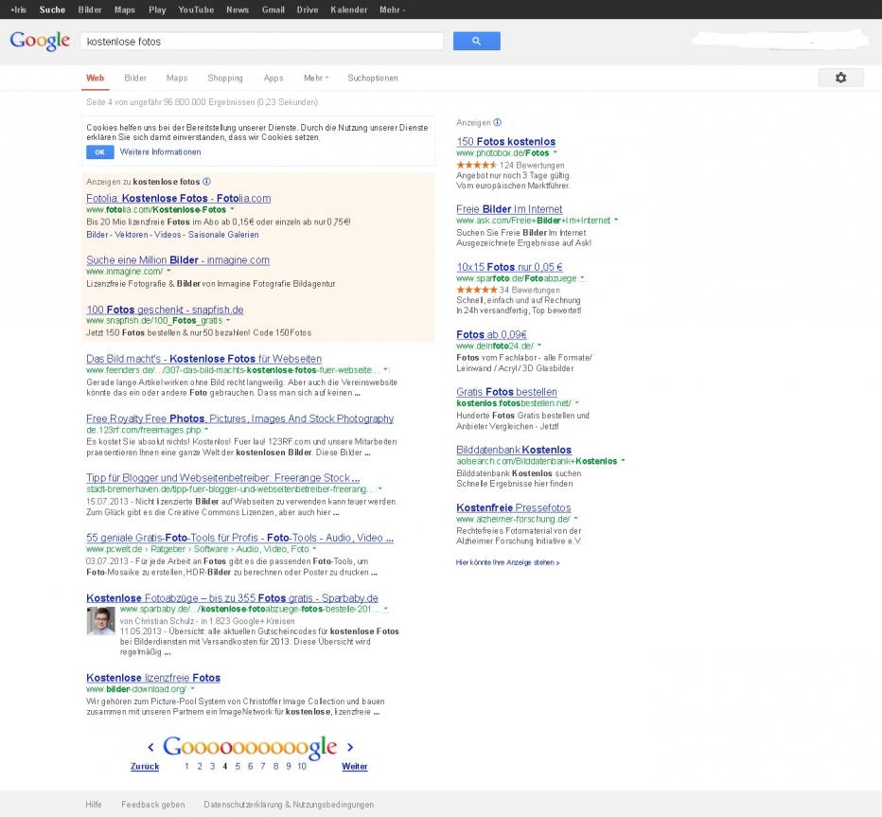Open 'Gratis Fotos bestellen' ad
The width and height of the screenshot is (882, 817).
click(x=507, y=392)
